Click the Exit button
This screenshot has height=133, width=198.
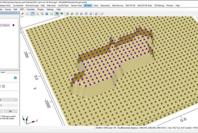click(11, 111)
